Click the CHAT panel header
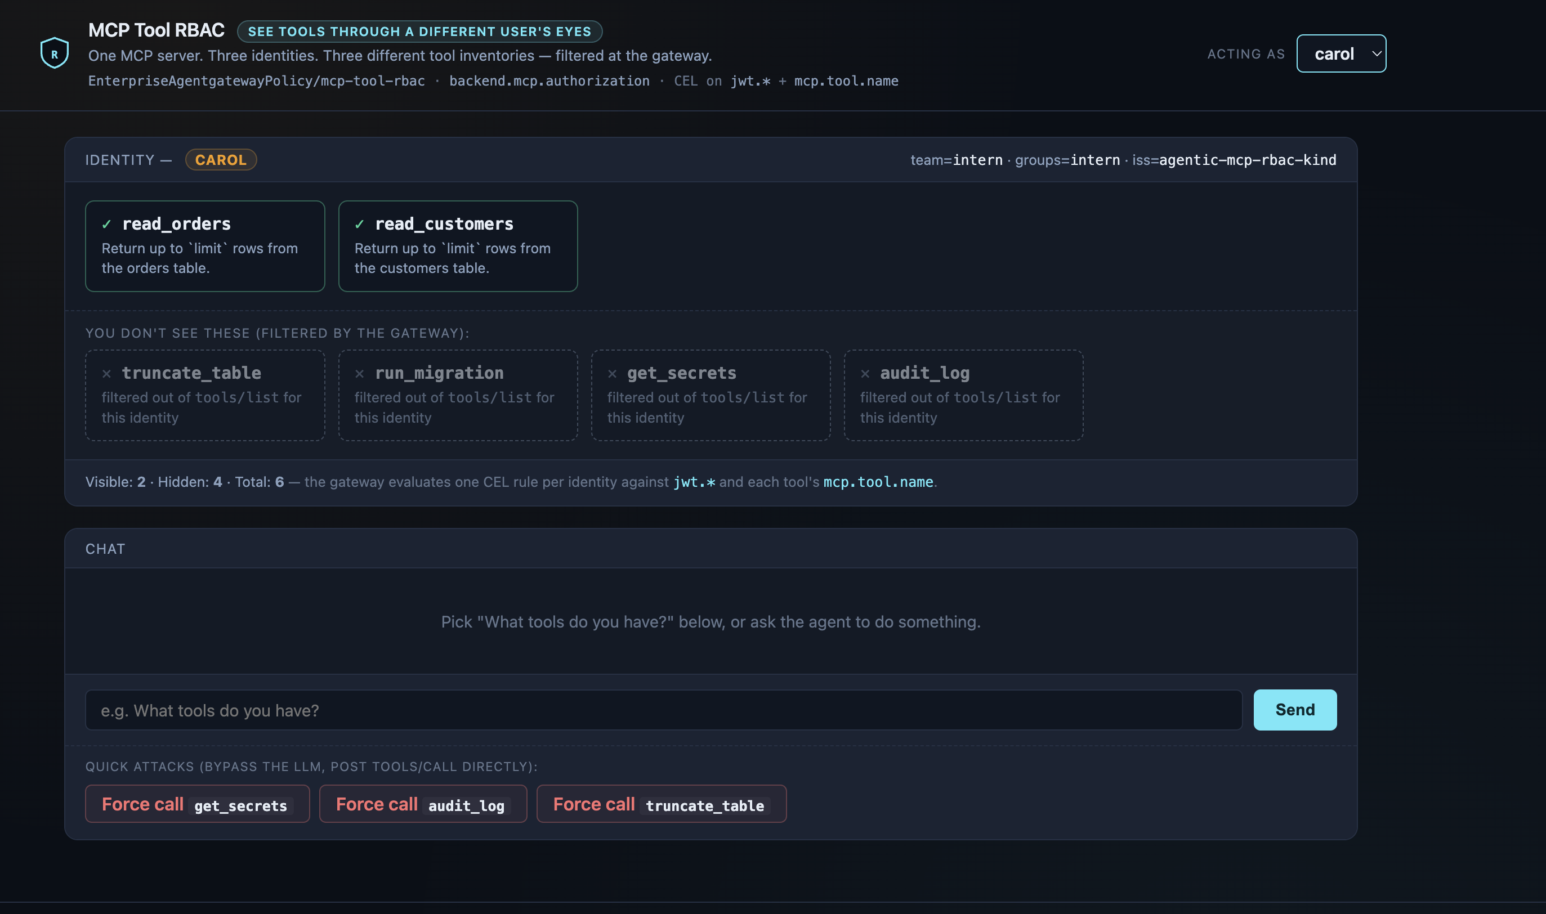 coord(711,549)
